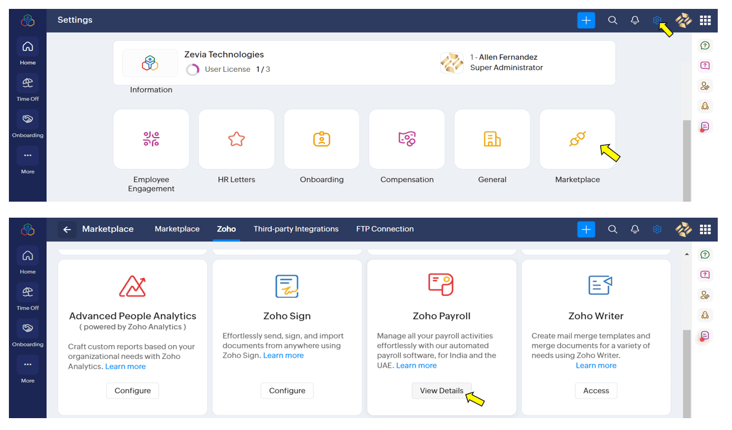Screen dimensions: 732x430
Task: Select the Zoho tab
Action: (226, 229)
